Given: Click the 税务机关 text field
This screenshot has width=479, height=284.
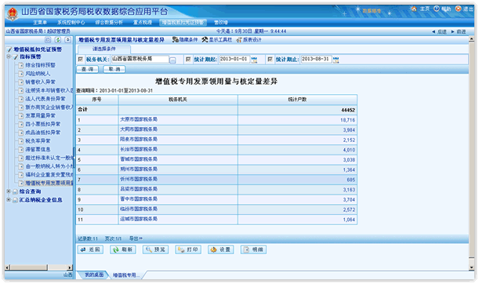Looking at the screenshot, I should 140,60.
